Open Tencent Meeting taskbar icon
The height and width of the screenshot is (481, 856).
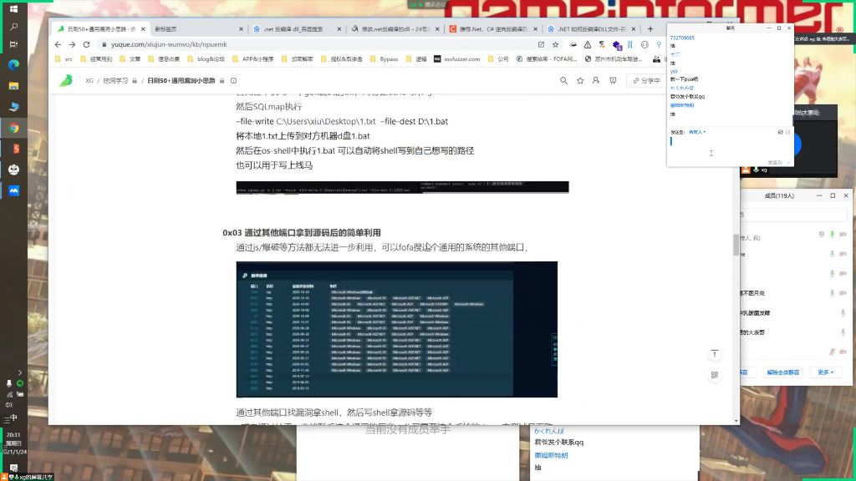(x=13, y=190)
